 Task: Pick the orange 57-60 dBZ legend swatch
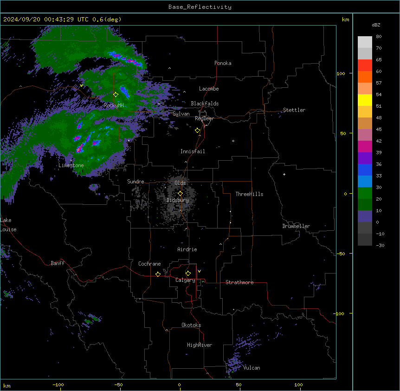coord(365,77)
